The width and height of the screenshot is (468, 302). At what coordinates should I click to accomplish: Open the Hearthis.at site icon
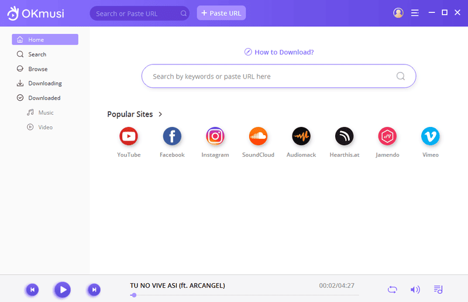pyautogui.click(x=344, y=136)
